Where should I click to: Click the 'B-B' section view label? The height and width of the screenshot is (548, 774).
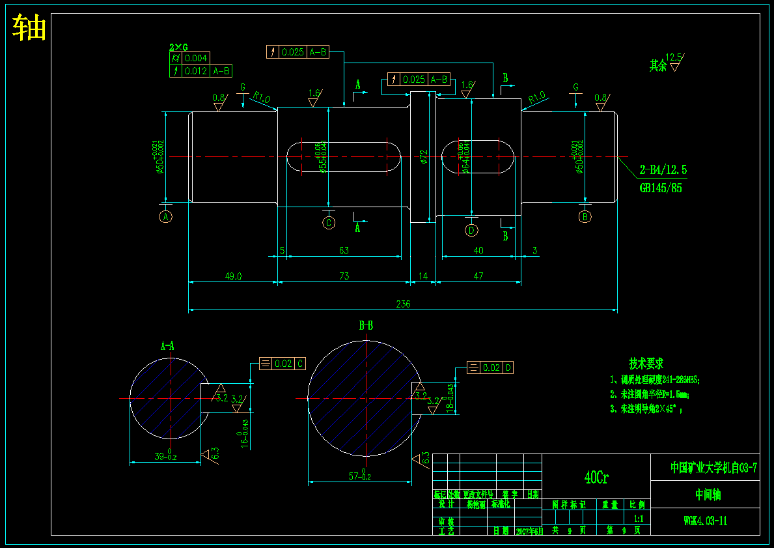pyautogui.click(x=366, y=325)
